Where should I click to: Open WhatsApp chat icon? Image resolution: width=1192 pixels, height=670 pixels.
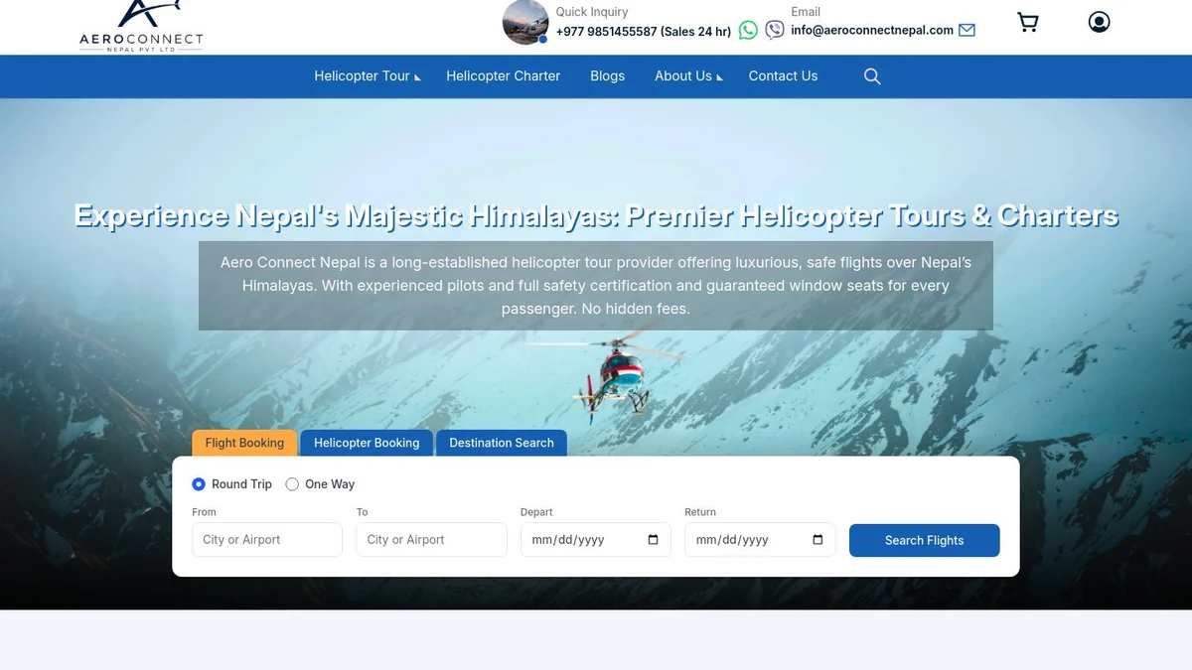[748, 31]
